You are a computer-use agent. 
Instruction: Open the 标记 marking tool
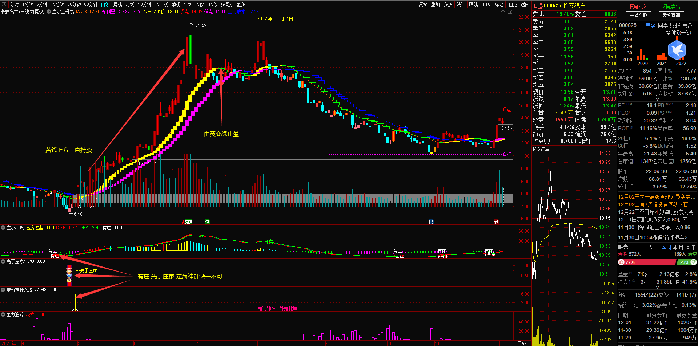pos(499,4)
